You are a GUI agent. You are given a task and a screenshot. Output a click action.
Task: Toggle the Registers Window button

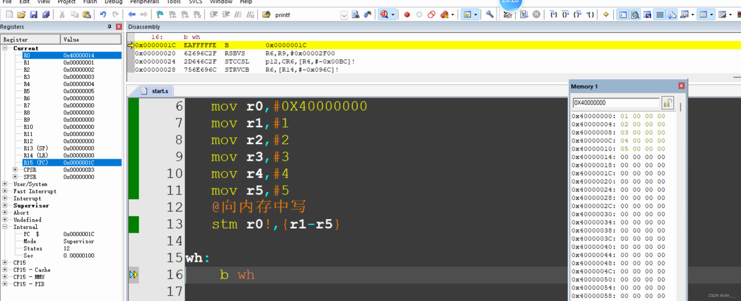pyautogui.click(x=660, y=15)
